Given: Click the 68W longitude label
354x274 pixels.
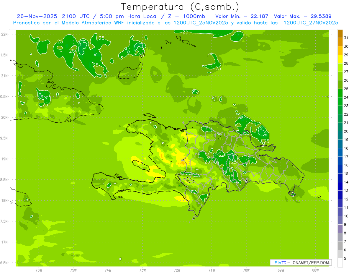Looking at the screenshot, I should tap(315, 270).
